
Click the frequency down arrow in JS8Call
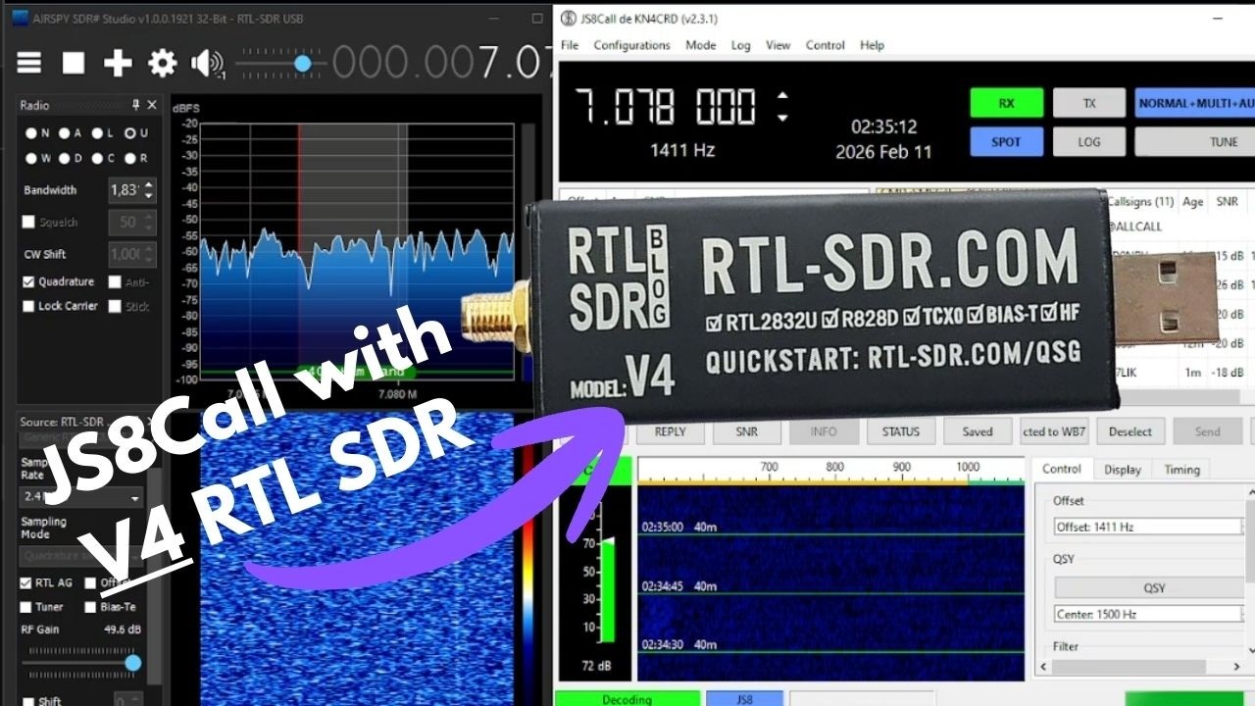click(781, 117)
